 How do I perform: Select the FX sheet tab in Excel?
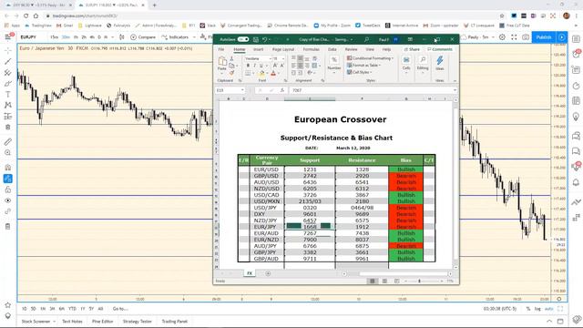coord(250,273)
